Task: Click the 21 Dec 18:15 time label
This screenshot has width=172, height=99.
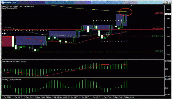Action: coord(62,97)
